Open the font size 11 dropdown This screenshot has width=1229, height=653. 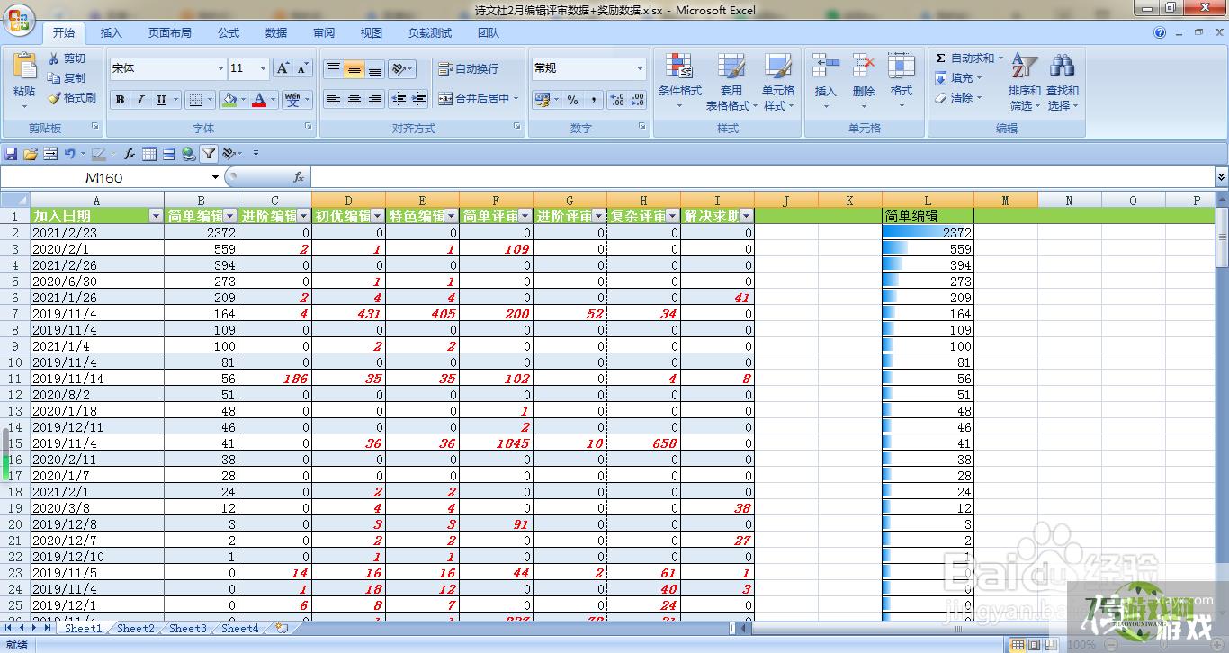point(263,68)
